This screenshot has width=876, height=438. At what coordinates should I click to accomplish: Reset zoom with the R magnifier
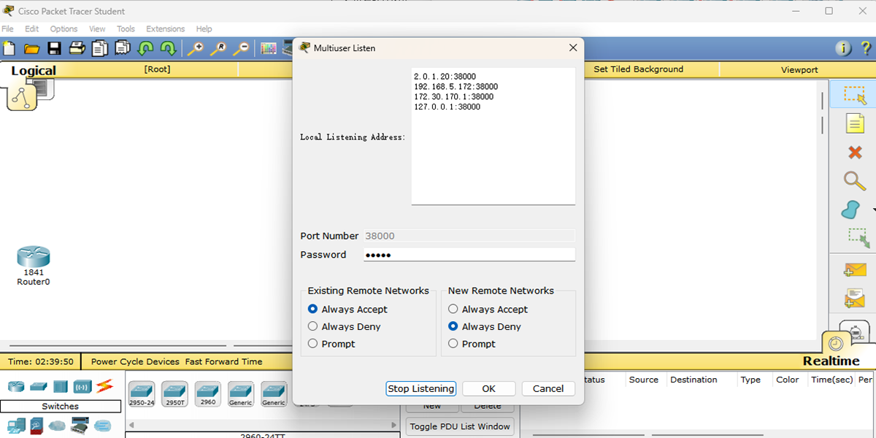(x=218, y=49)
